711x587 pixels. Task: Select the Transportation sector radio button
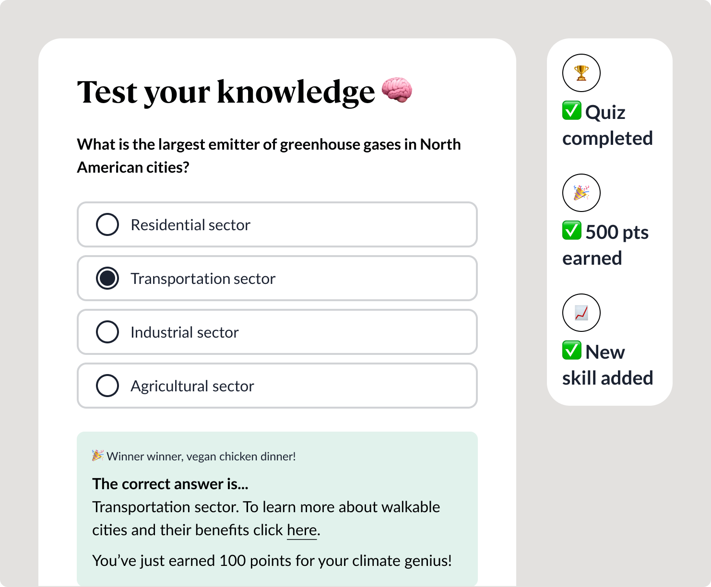click(107, 278)
